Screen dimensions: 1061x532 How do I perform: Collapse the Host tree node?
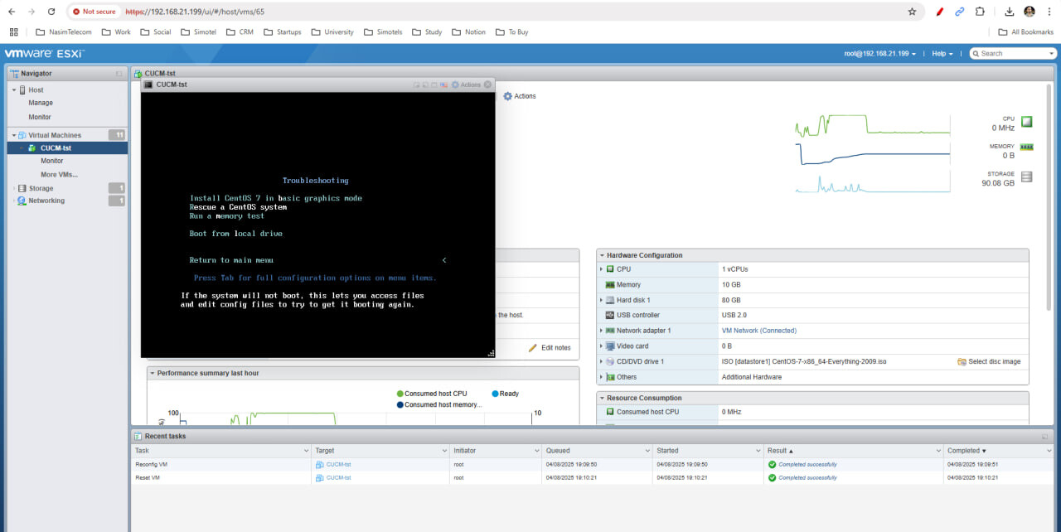point(13,89)
